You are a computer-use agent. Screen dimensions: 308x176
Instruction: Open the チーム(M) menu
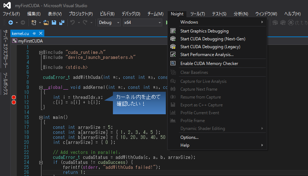[155, 14]
